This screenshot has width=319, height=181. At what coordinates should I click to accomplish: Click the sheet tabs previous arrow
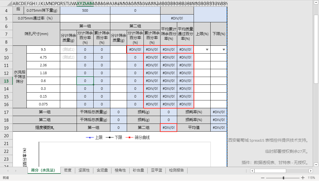tap(8, 170)
